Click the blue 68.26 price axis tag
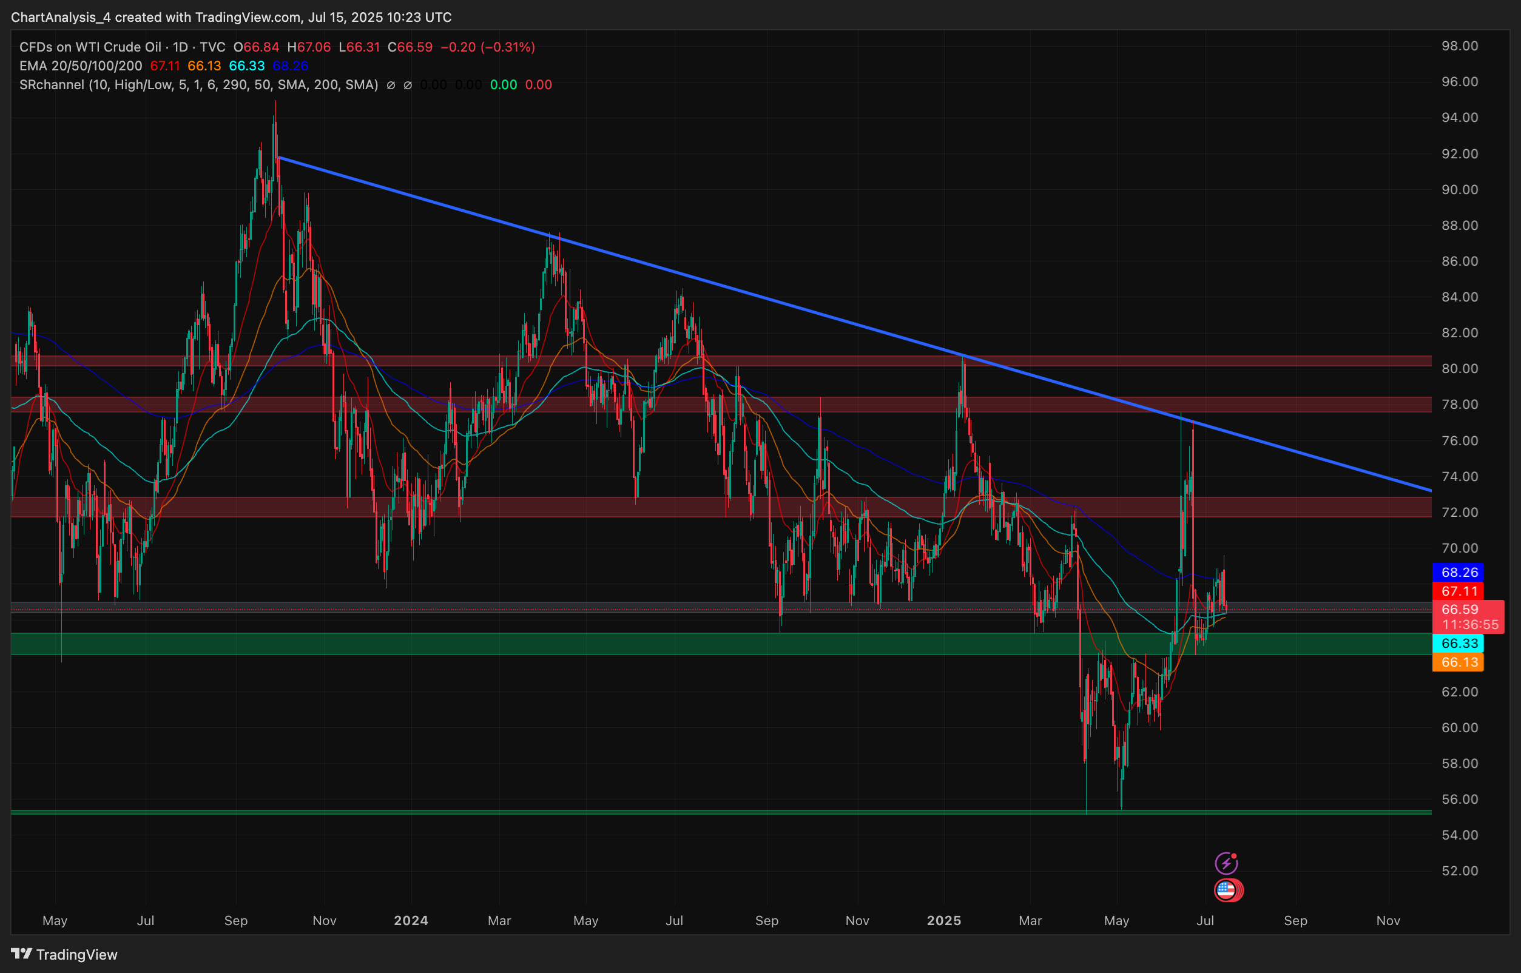Viewport: 1521px width, 973px height. (1459, 573)
